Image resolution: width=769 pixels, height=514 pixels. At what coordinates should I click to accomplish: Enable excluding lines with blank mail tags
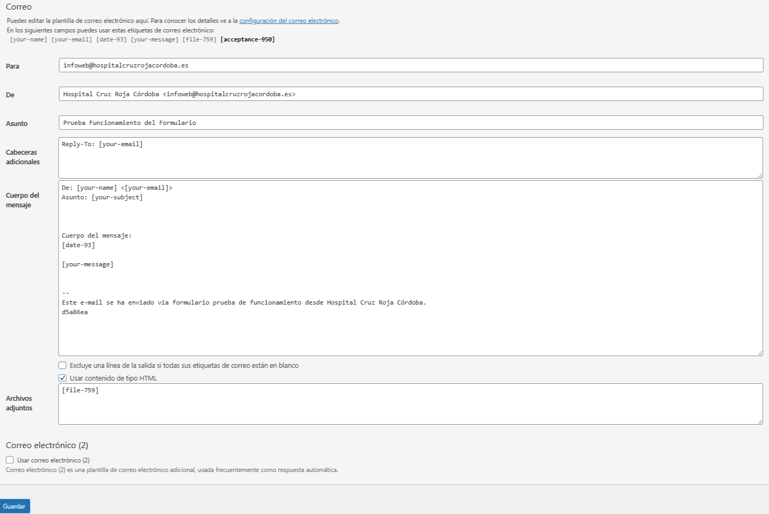tap(63, 366)
